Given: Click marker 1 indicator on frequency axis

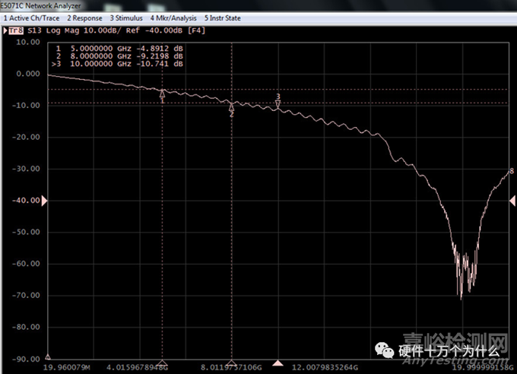Looking at the screenshot, I should (162, 363).
